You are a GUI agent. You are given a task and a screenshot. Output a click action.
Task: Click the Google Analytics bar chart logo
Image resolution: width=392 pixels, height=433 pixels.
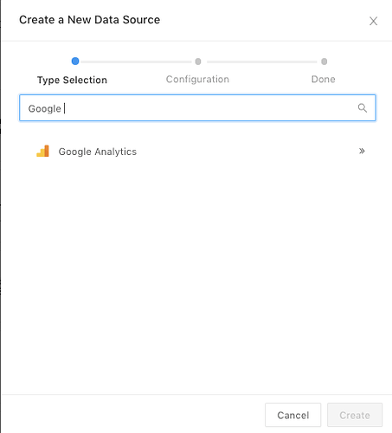click(x=42, y=151)
